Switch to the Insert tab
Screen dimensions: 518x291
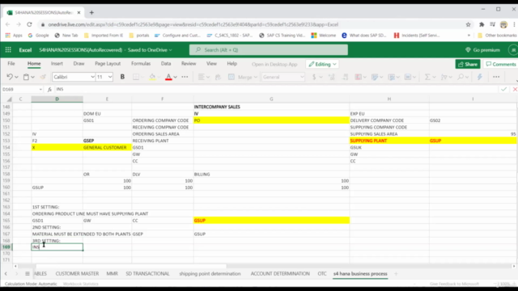57,63
